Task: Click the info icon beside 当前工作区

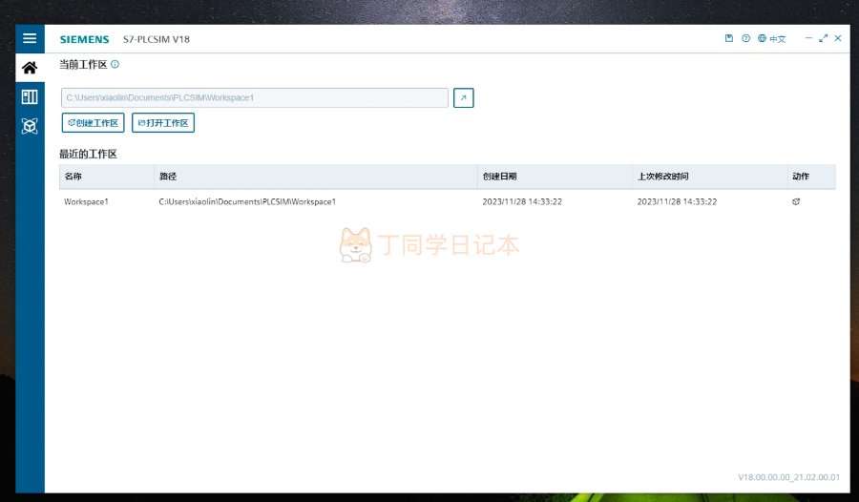Action: pyautogui.click(x=115, y=64)
